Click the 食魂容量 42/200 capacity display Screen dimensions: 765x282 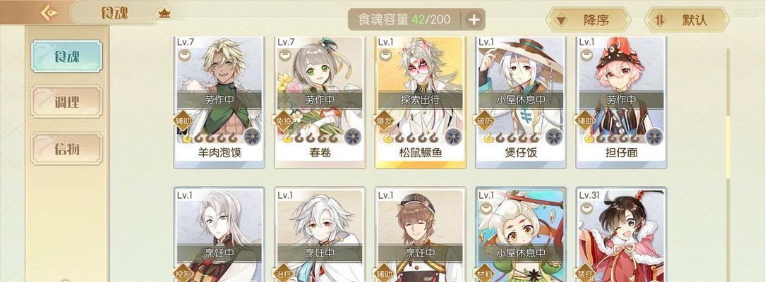(404, 20)
